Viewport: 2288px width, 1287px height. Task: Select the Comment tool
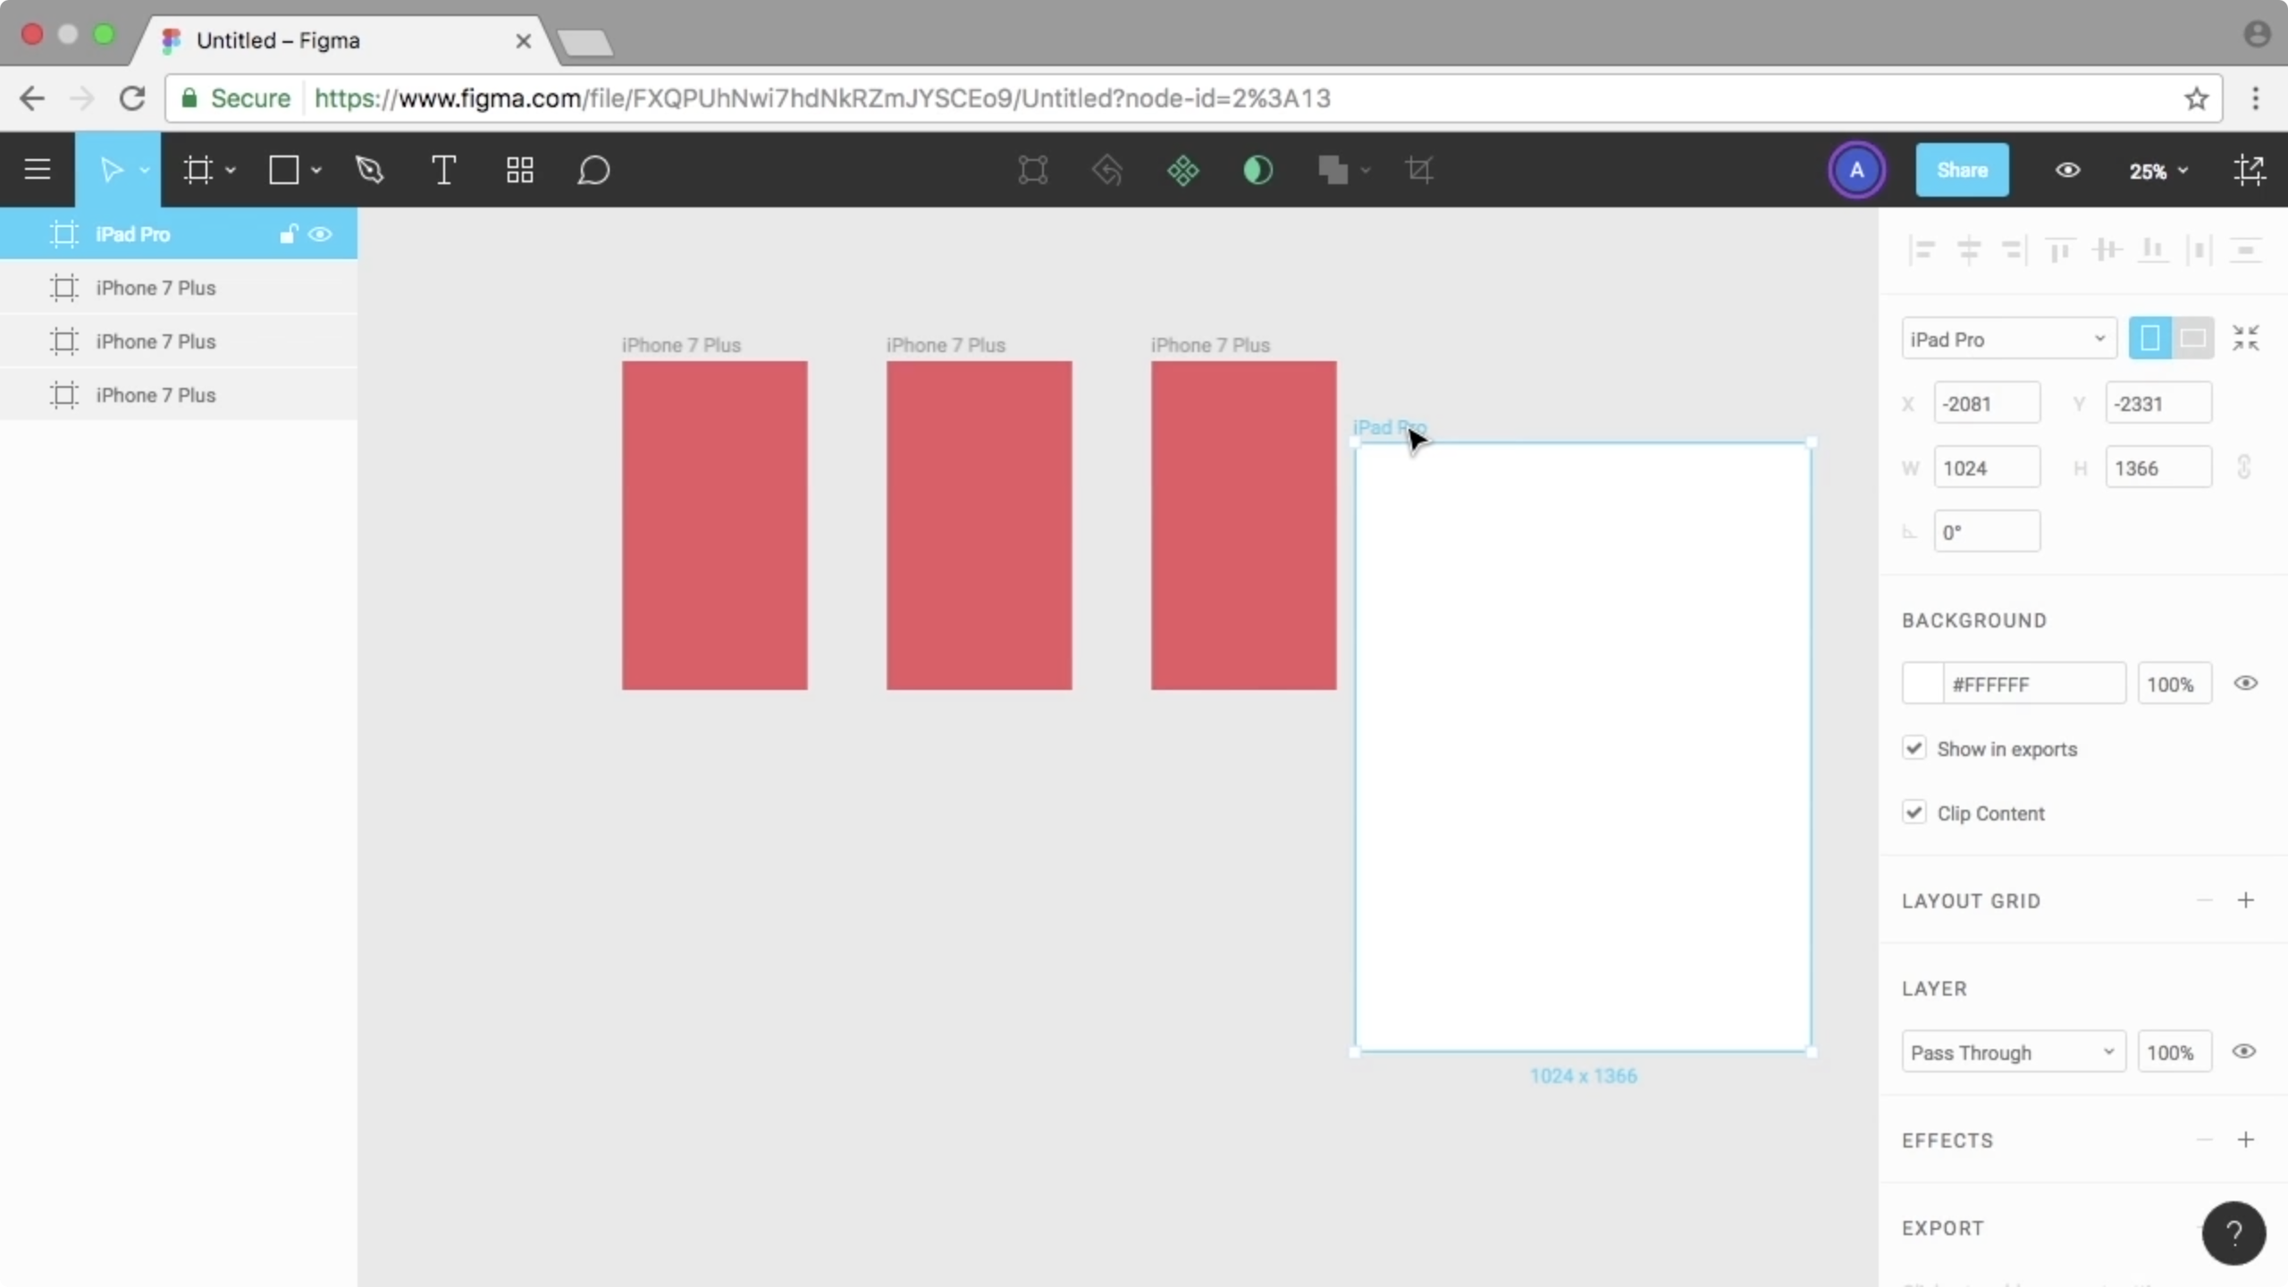click(593, 170)
